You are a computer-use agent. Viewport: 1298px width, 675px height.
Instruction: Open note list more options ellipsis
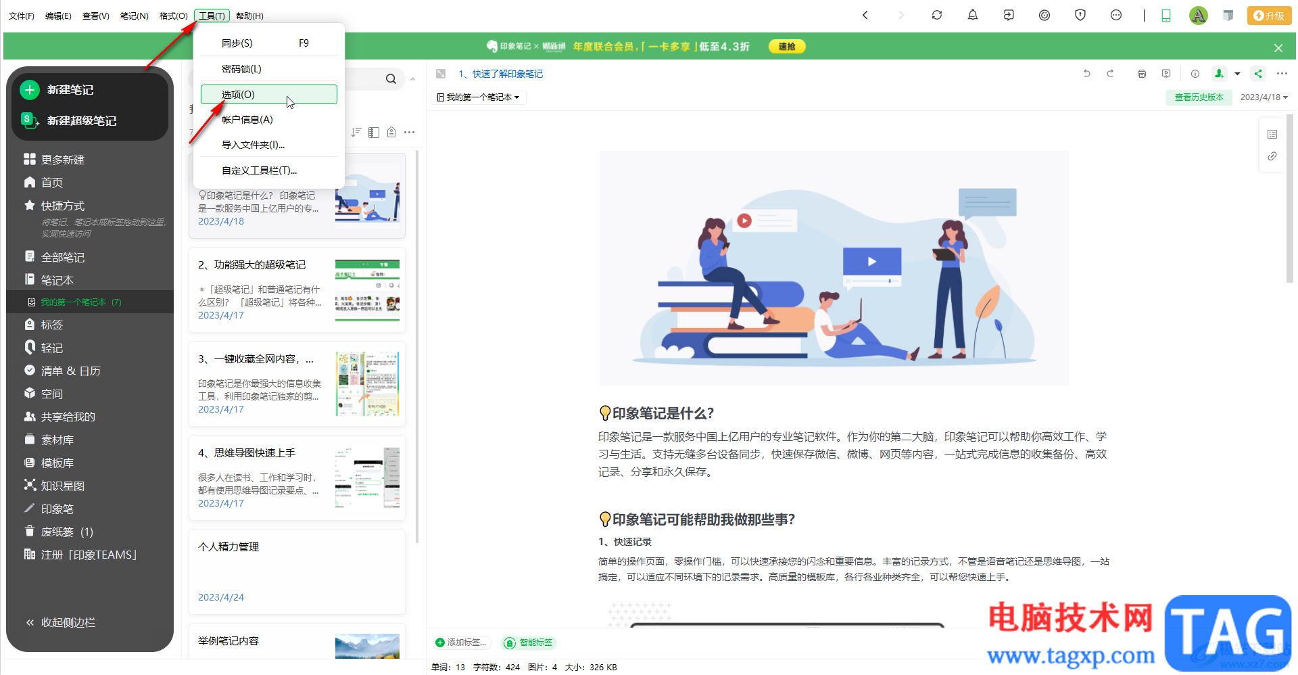point(409,132)
